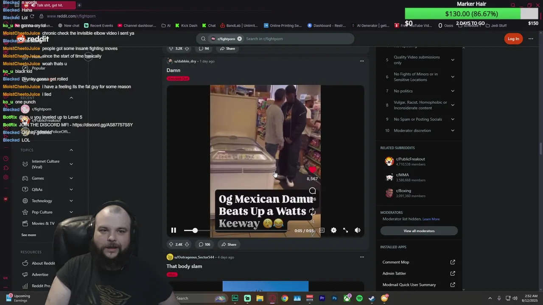Open u/Outrageous_Sector544 profile link
Viewport: 543px width, 305px height.
click(194, 257)
